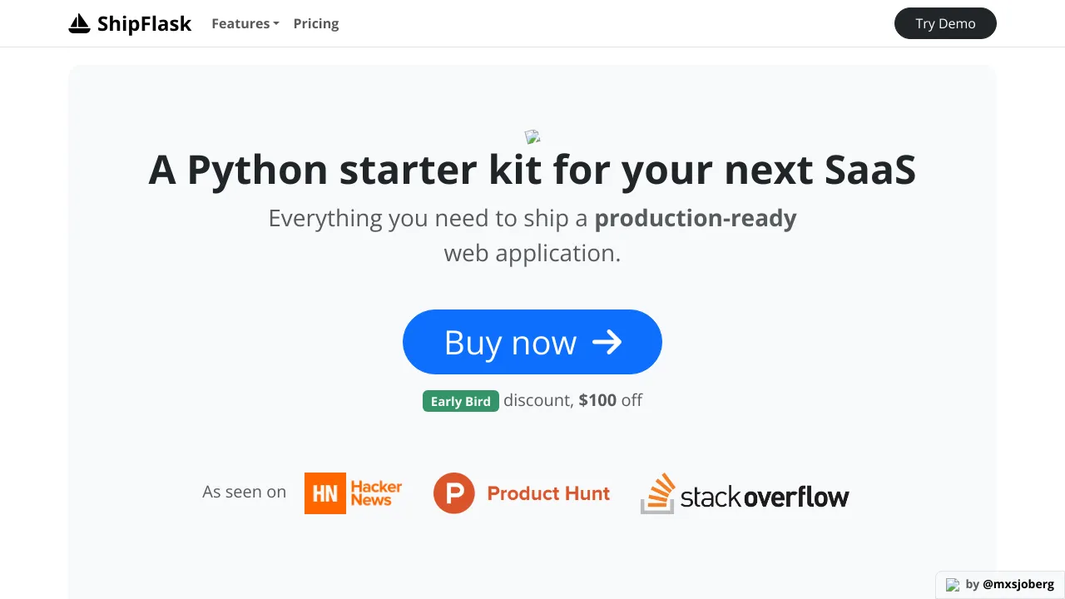1065x599 pixels.
Task: Open the @mxsjoberg author link
Action: (x=1018, y=584)
